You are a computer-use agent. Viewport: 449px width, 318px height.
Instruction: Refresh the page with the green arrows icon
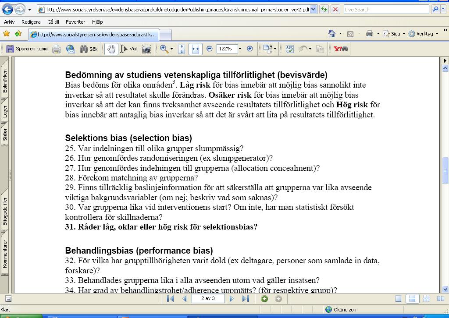324,10
